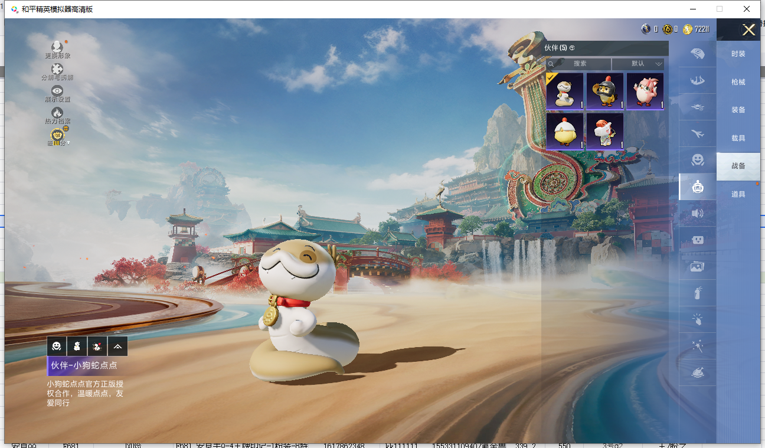Open the 更换形象 change appearance icon
The image size is (765, 448).
click(57, 47)
